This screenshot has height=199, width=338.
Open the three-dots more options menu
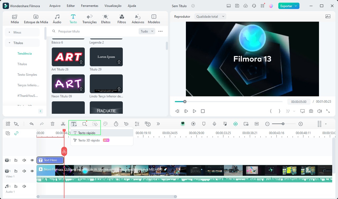tap(160, 31)
